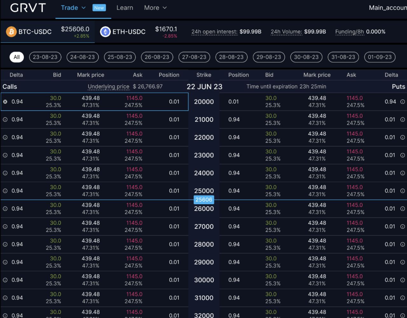Click puts info icon on 20000 row
Screen dimensions: 407x318
[403, 102]
